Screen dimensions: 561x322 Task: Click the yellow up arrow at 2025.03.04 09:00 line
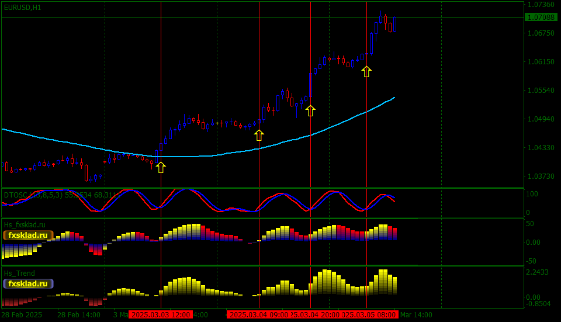point(259,135)
